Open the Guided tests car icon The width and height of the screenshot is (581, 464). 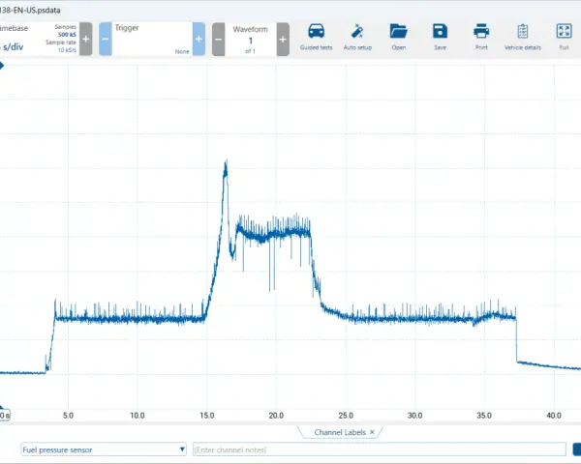[x=316, y=37]
